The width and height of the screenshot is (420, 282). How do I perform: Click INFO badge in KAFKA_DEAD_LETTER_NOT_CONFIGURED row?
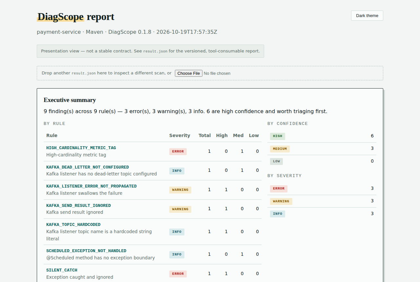[177, 171]
